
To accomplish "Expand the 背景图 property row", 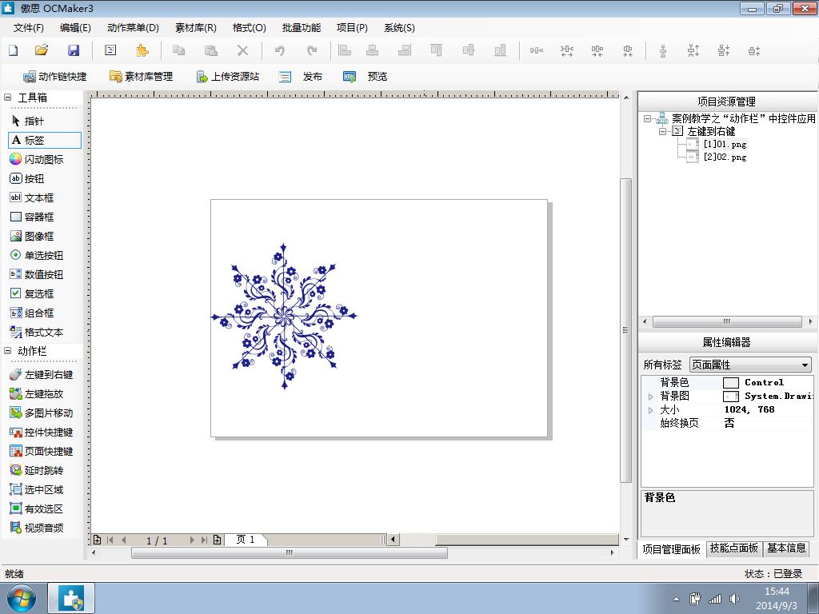I will coord(650,397).
